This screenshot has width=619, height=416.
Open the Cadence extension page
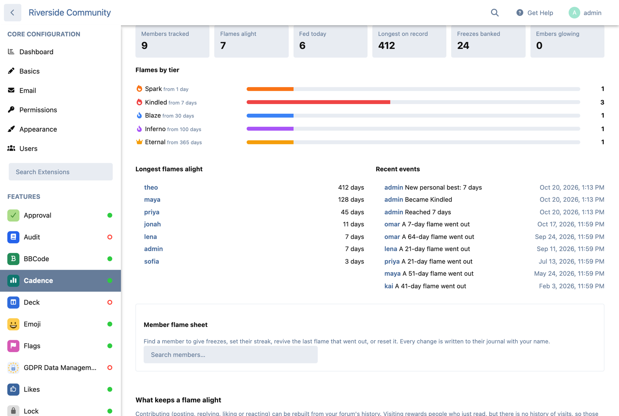click(x=60, y=281)
